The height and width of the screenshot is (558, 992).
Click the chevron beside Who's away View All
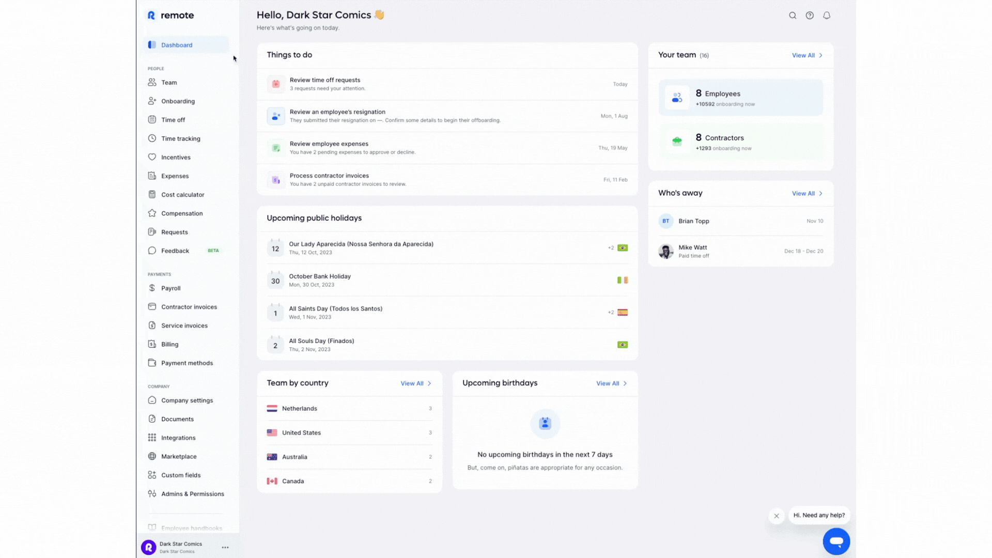tap(820, 193)
